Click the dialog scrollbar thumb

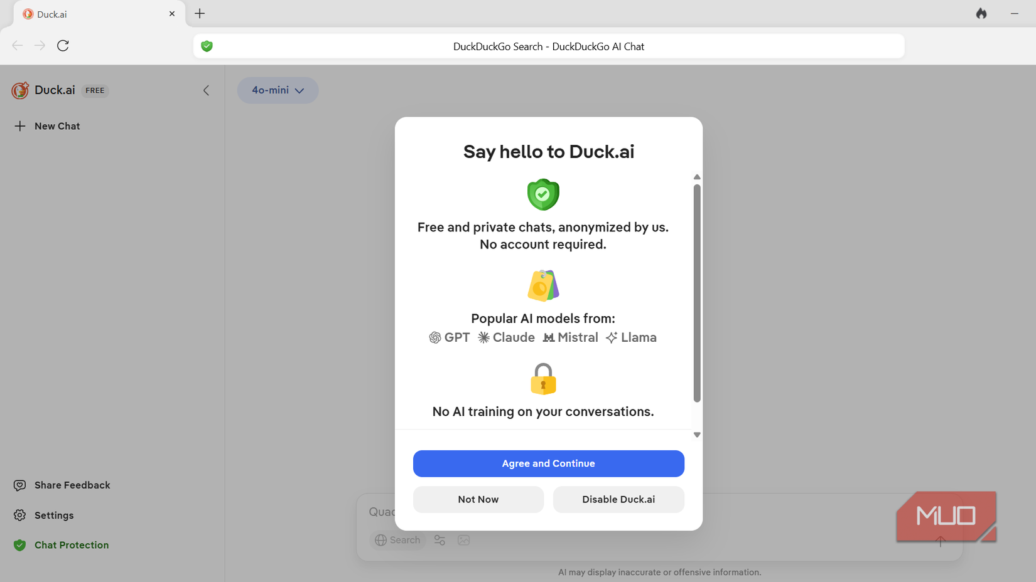pos(697,293)
